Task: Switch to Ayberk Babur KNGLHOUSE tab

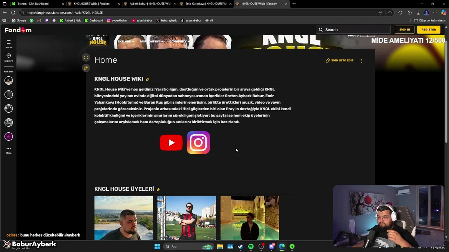Action: 150,4
